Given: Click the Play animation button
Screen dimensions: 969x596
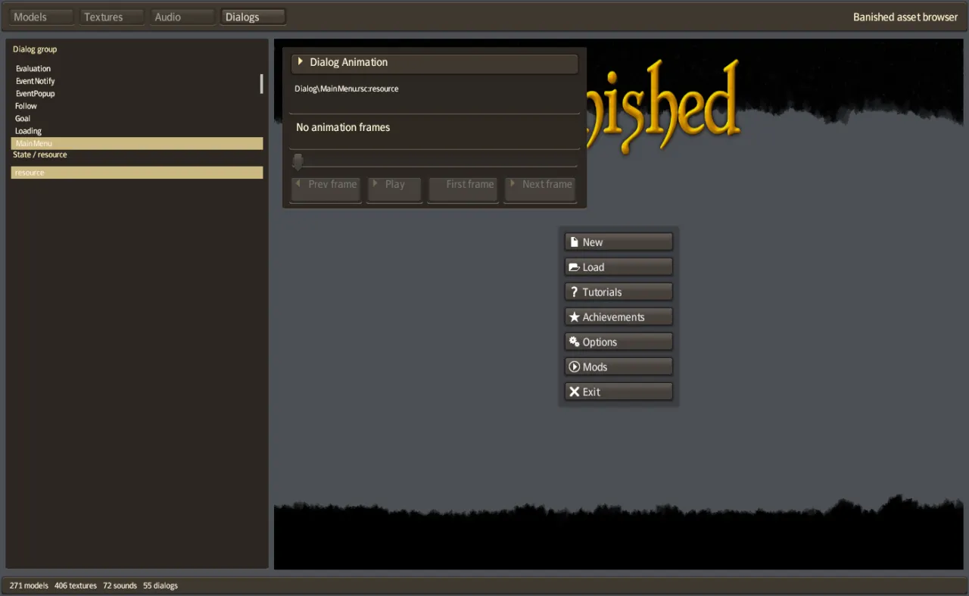Looking at the screenshot, I should (394, 189).
